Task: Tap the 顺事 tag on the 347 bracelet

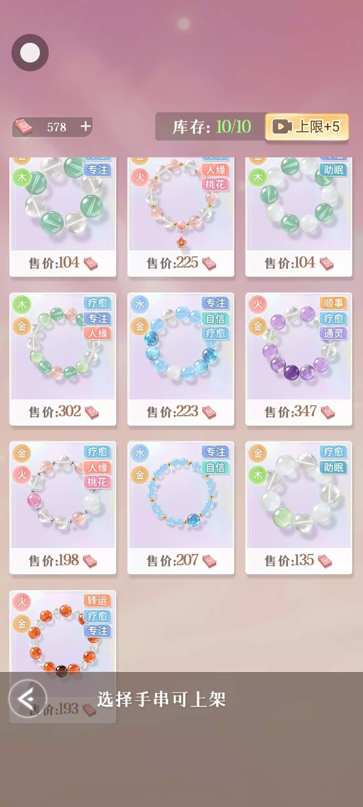Action: 333,303
